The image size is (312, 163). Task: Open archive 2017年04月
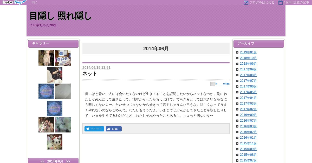tap(248, 98)
